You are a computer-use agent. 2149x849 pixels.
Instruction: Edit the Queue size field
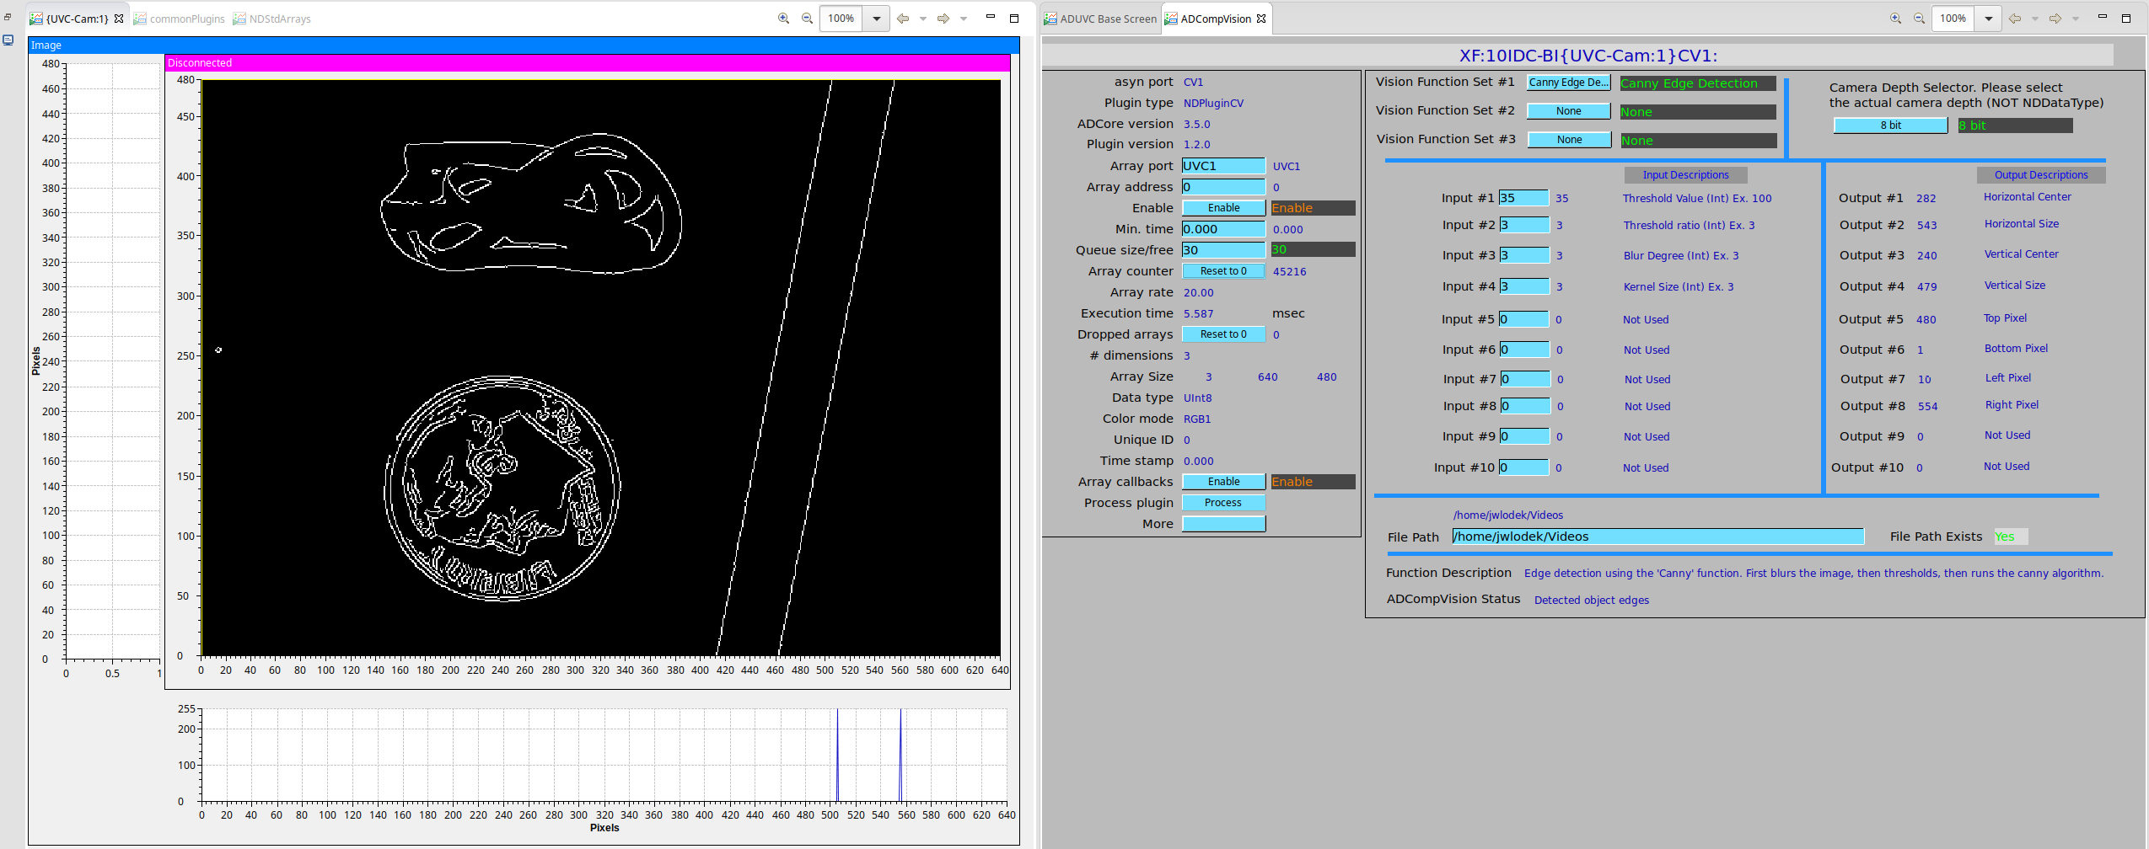1223,250
